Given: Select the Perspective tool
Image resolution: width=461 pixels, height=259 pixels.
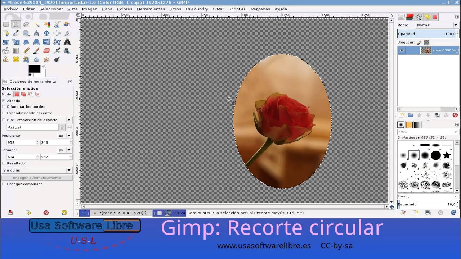Looking at the screenshot, I should pyautogui.click(x=36, y=42).
